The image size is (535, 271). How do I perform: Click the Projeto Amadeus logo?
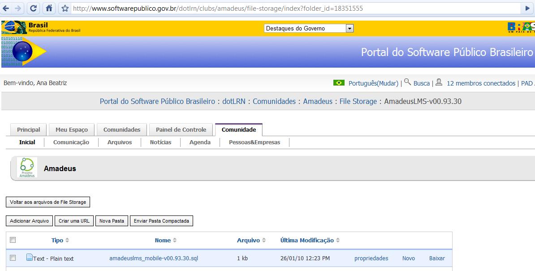(27, 168)
